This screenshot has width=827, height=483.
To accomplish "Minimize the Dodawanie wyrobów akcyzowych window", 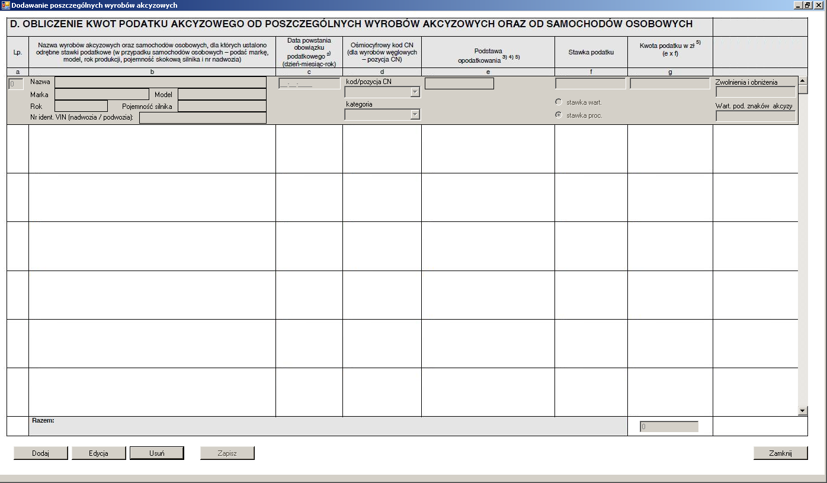I will point(797,5).
